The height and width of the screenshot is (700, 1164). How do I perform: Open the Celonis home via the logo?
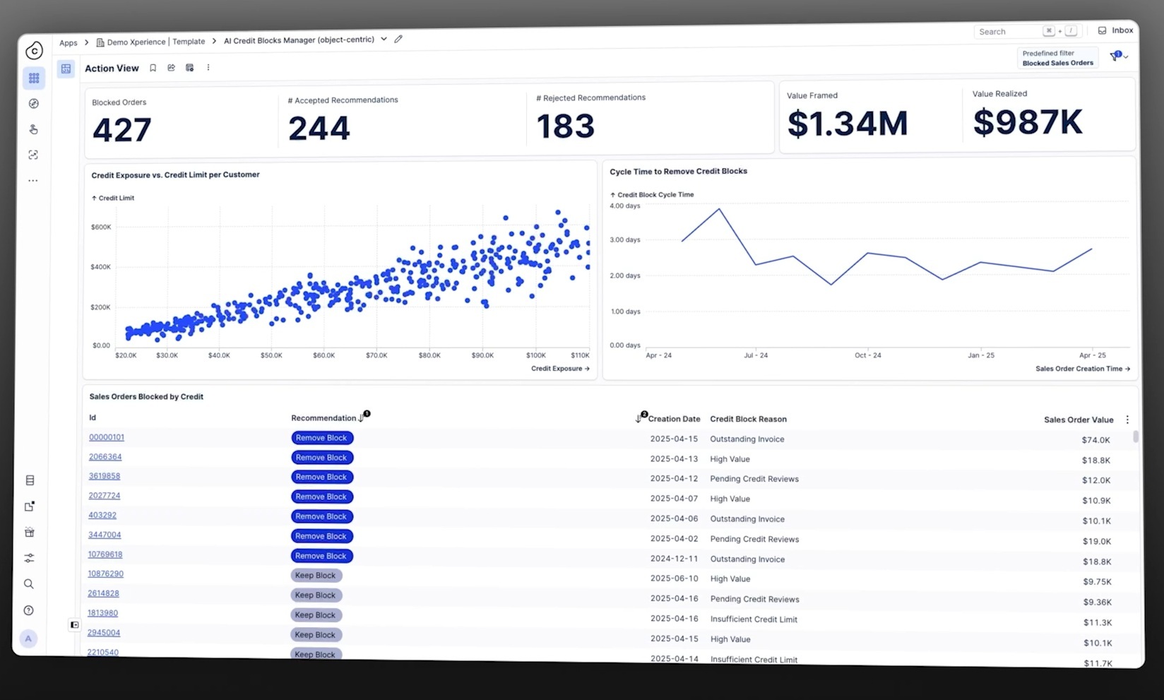click(x=33, y=50)
